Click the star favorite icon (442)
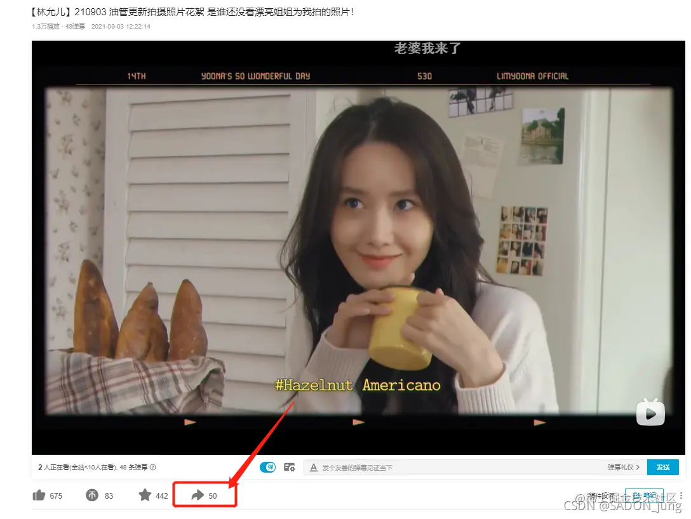Screen dimensions: 691x519 coord(145,495)
